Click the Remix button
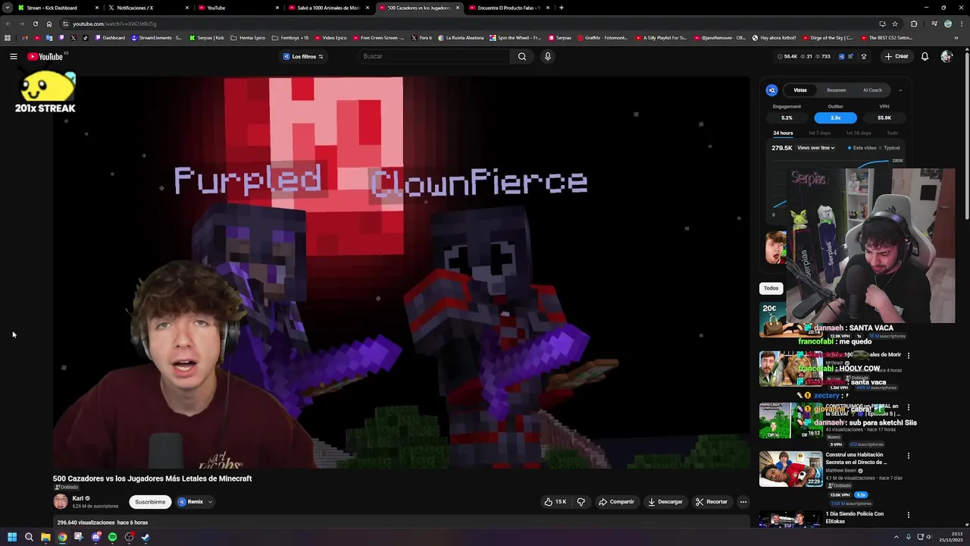 [191, 502]
